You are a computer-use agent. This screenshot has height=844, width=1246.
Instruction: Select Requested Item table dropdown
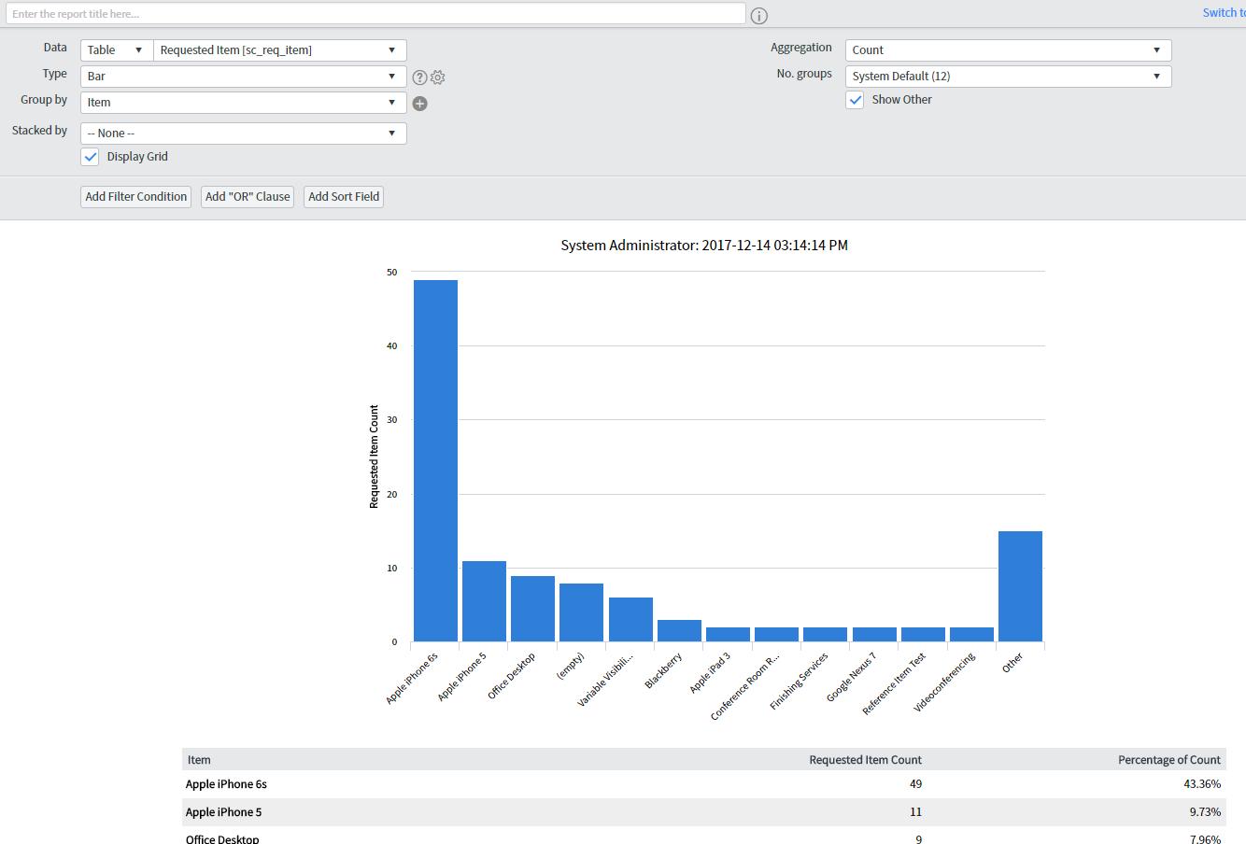279,50
